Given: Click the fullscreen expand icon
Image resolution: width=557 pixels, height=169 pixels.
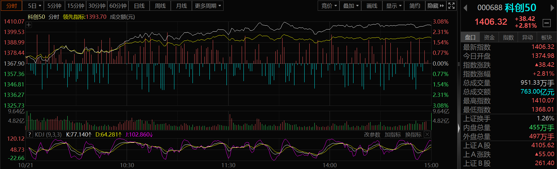Looking at the screenshot, I should (x=452, y=6).
